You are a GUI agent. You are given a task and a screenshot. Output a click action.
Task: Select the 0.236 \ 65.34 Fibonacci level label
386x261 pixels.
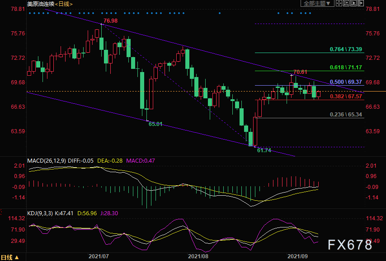coord(346,115)
